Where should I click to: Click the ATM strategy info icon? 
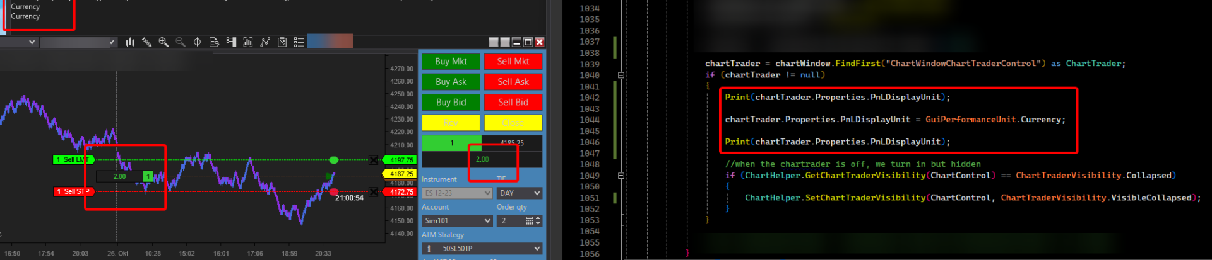(429, 249)
